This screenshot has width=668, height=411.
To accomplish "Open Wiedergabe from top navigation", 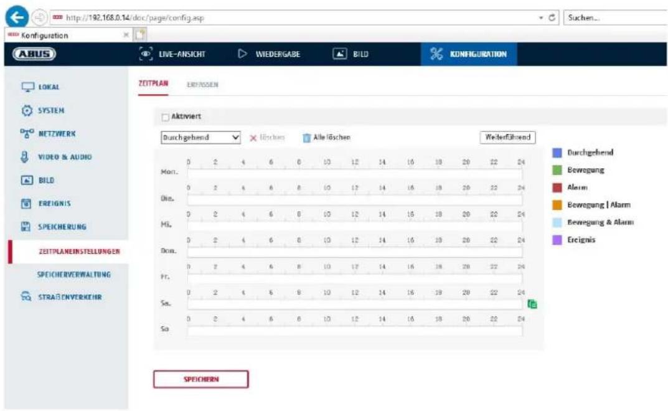I will [x=268, y=54].
